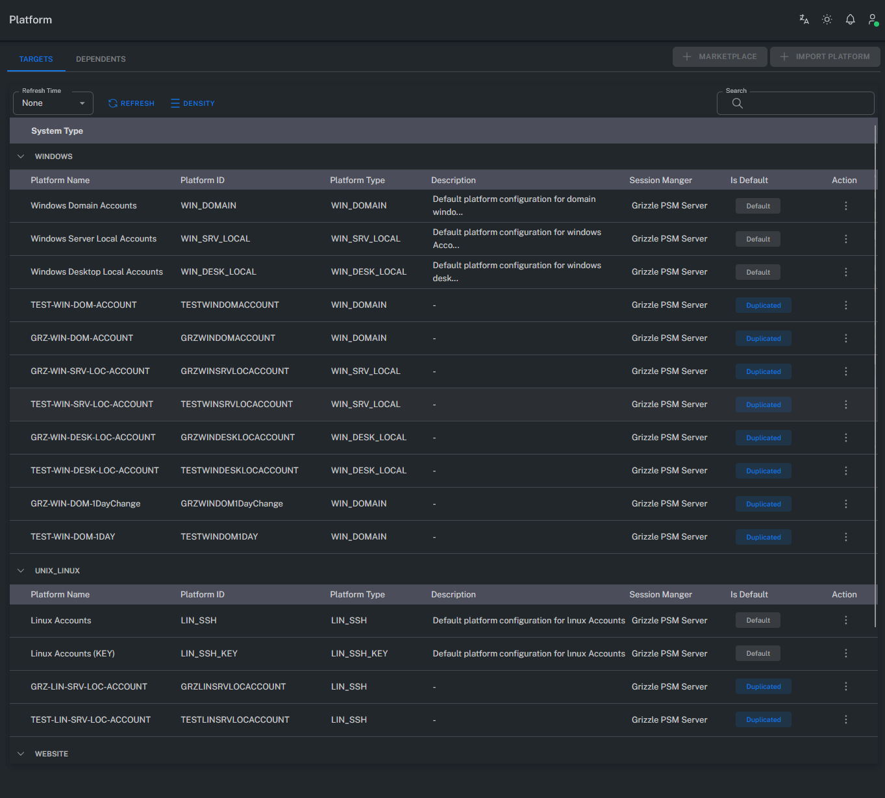Click the search magnifier icon
The width and height of the screenshot is (885, 798).
click(737, 103)
